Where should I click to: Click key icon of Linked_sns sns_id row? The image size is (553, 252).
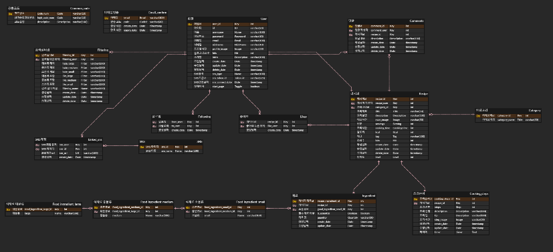[37, 149]
